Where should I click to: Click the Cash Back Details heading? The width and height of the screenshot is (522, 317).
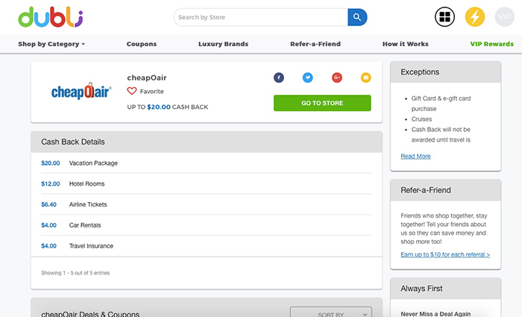(73, 142)
